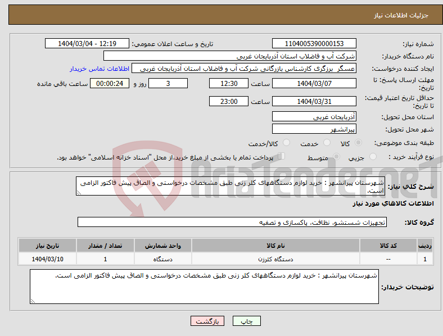Click the table cell date 1404/03/10

click(x=47, y=259)
